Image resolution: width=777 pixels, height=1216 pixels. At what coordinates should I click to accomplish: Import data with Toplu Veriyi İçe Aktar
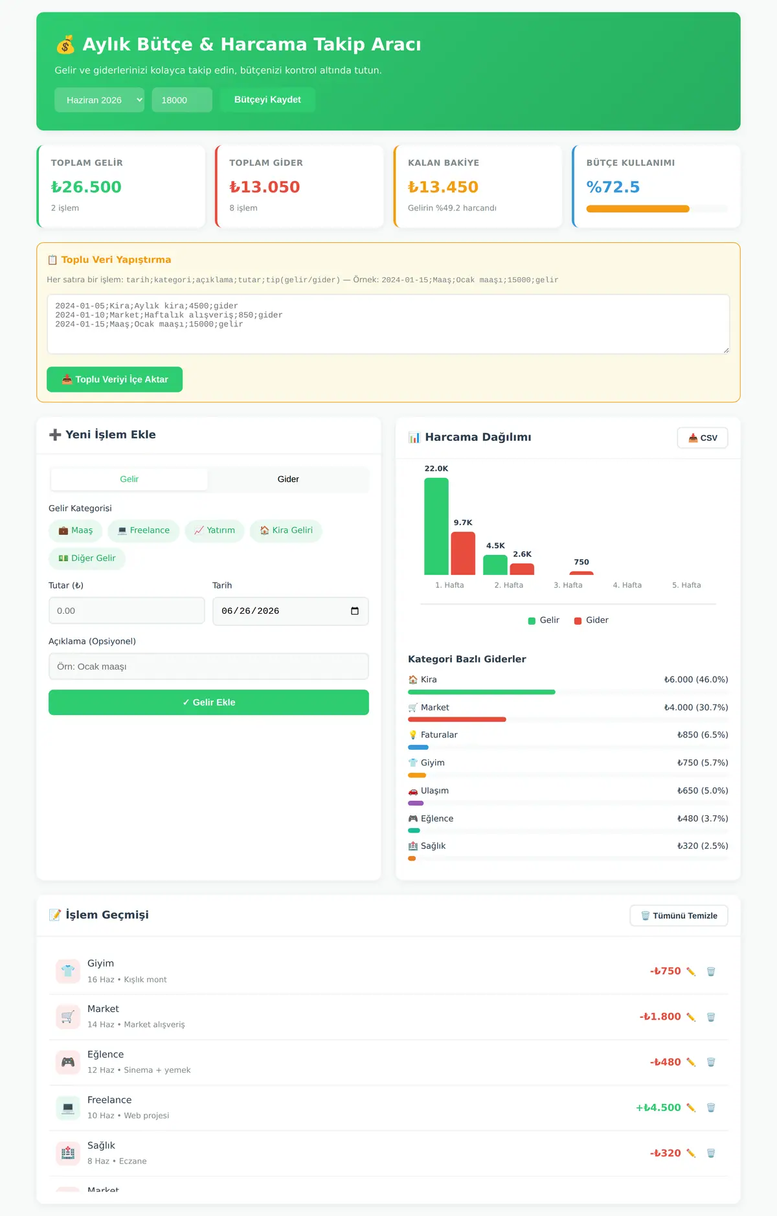115,379
